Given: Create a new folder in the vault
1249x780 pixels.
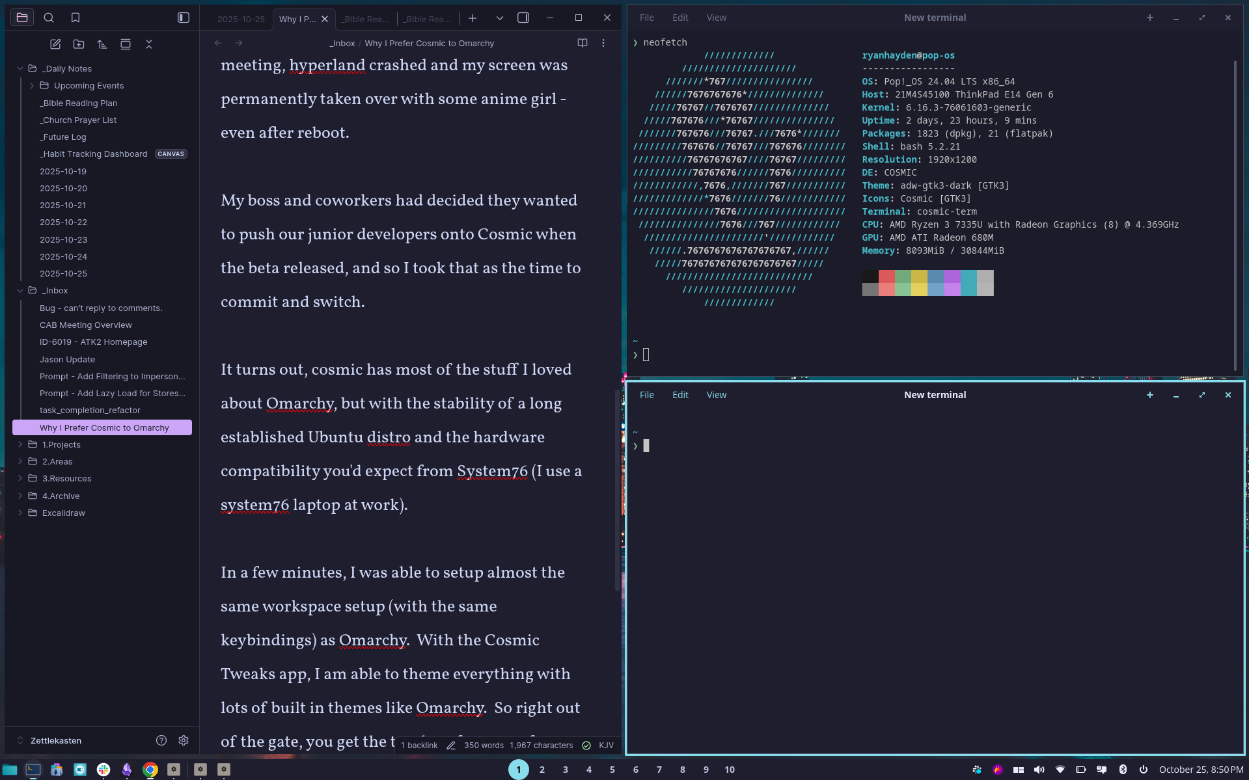Looking at the screenshot, I should pos(79,44).
